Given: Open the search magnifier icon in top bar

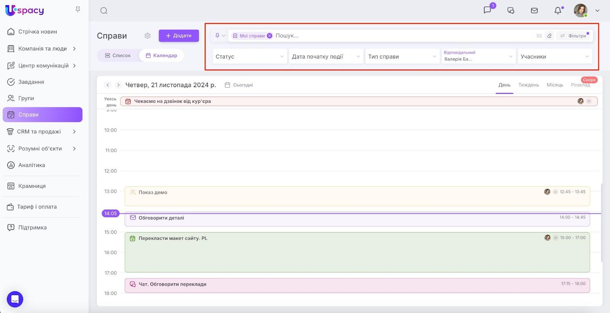Looking at the screenshot, I should [x=104, y=11].
